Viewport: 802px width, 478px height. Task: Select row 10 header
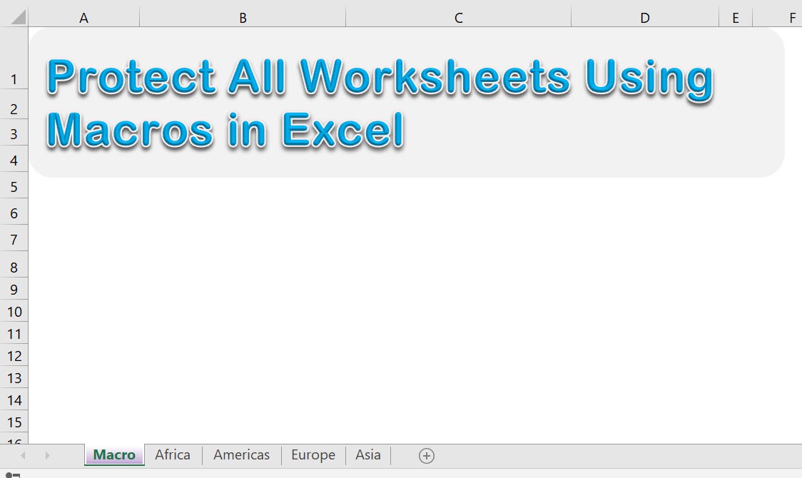[x=14, y=311]
